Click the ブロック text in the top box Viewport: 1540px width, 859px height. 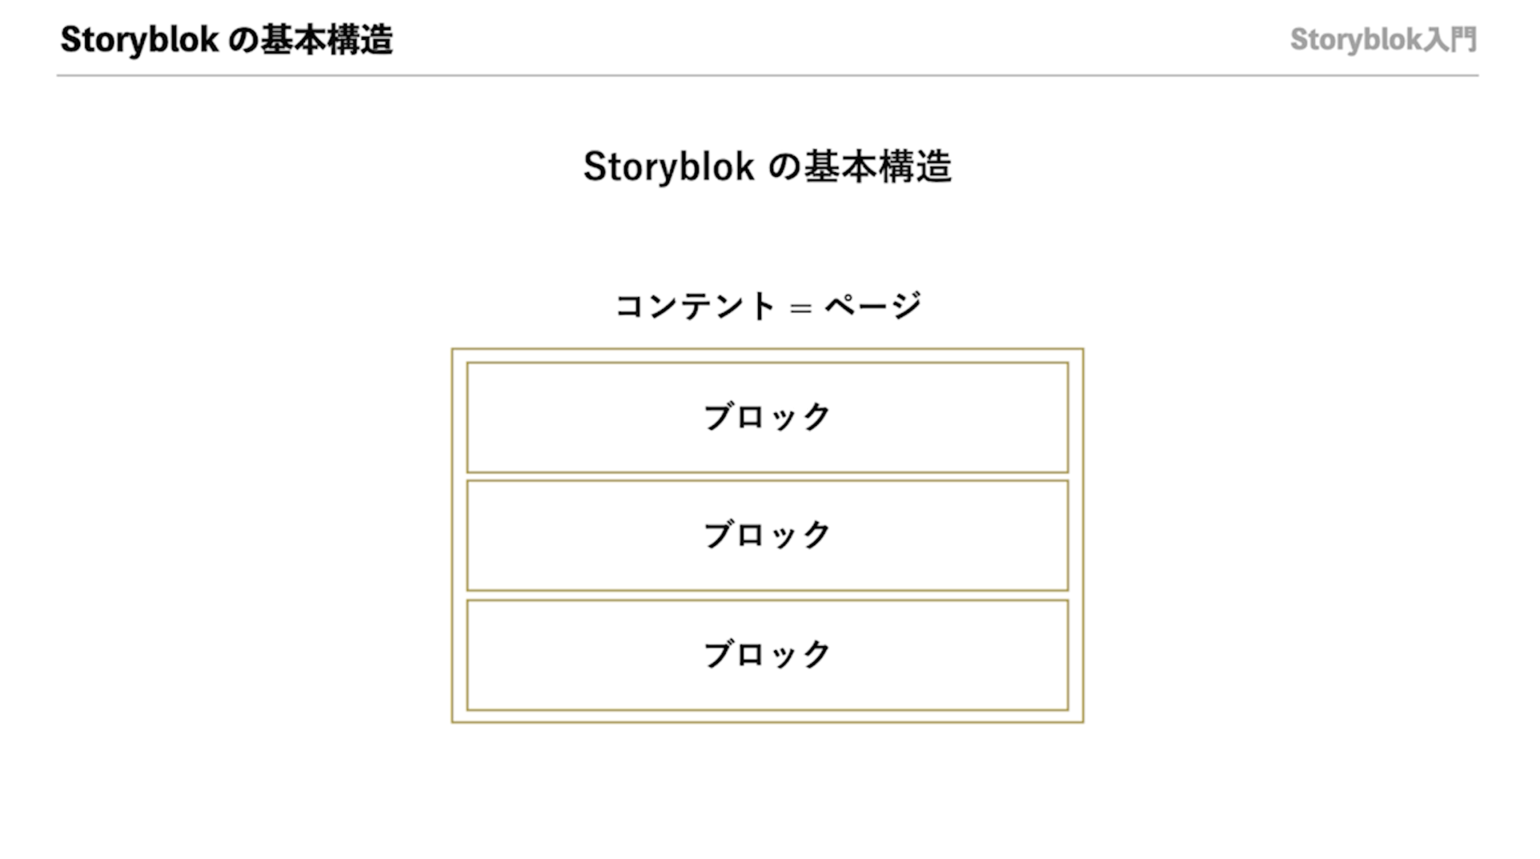(768, 417)
